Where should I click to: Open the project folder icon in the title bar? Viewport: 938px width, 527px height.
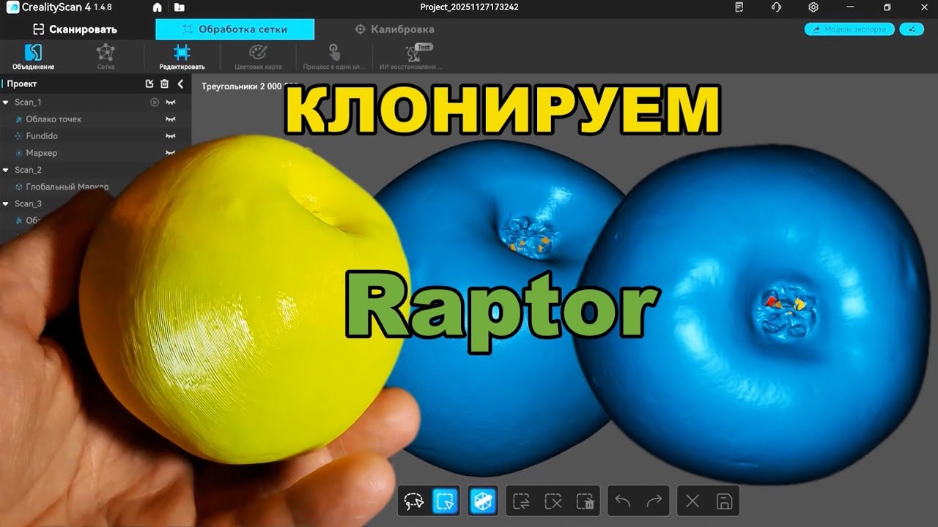[180, 7]
